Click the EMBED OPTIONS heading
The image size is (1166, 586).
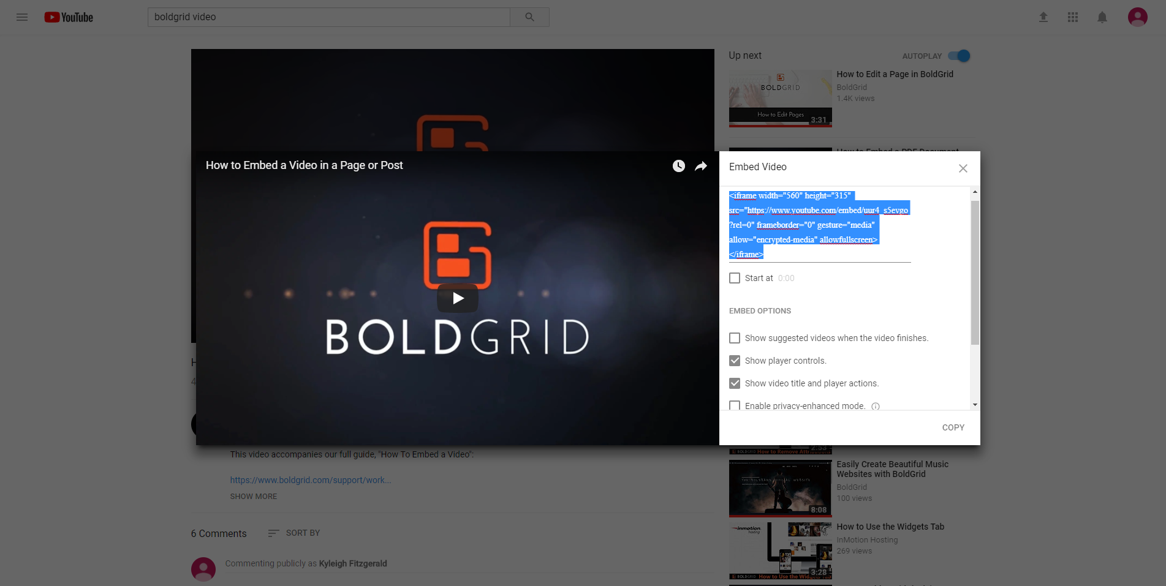[760, 311]
